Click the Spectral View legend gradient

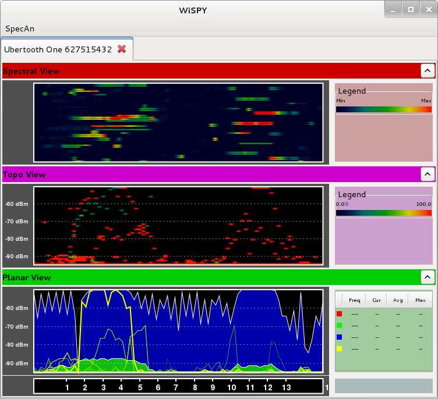(384, 109)
